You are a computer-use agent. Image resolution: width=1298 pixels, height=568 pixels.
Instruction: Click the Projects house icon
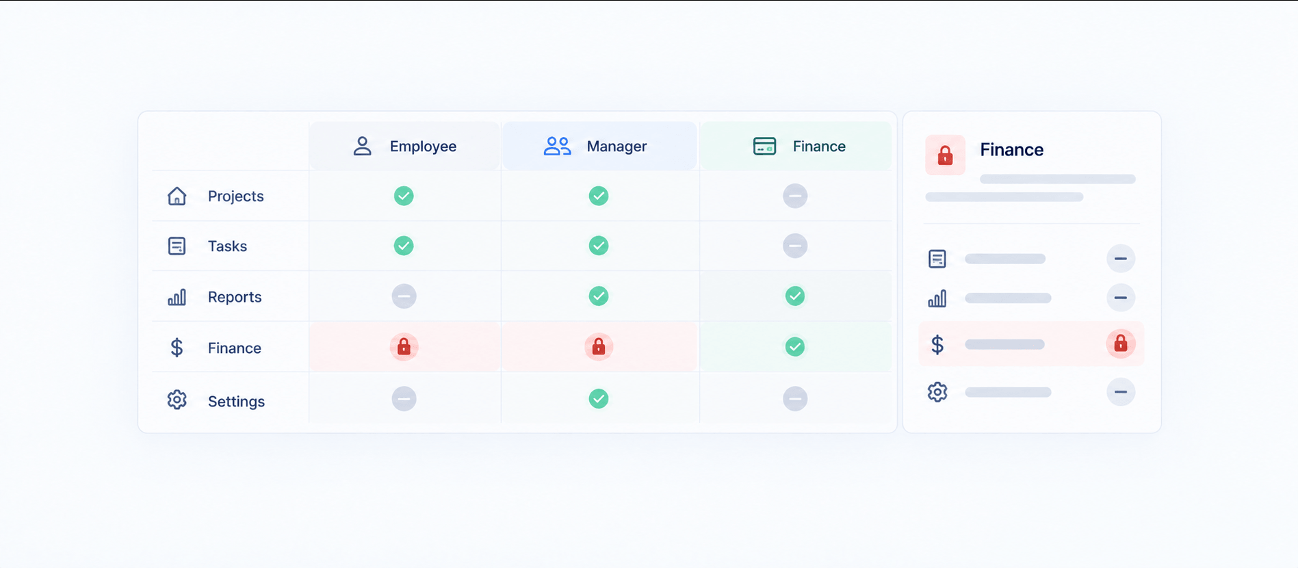pyautogui.click(x=177, y=196)
